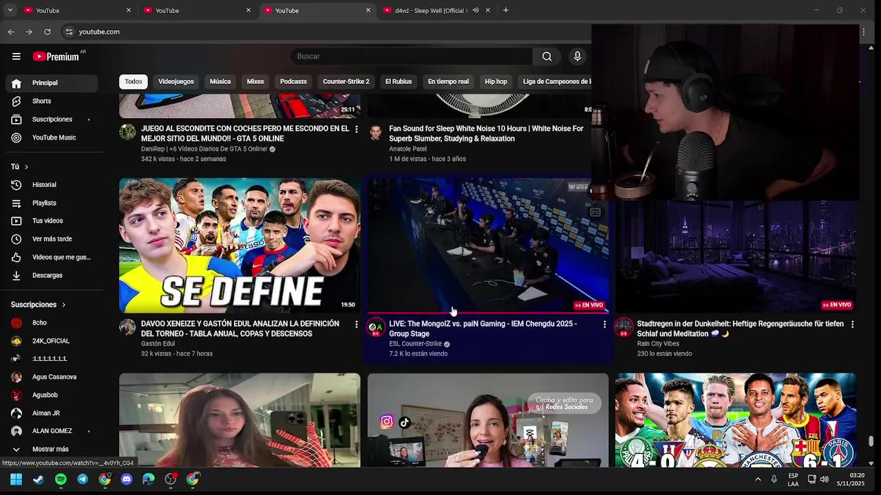Open options for MongolZ vs paiN video
Screen dimensions: 881x495
point(604,324)
